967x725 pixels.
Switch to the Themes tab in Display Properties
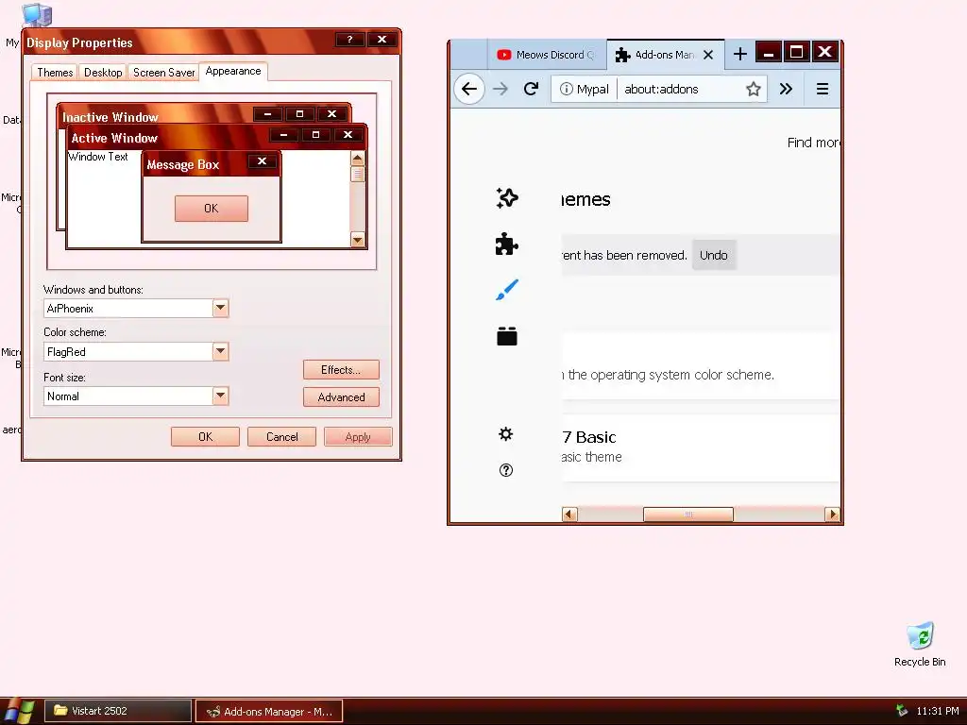[55, 73]
